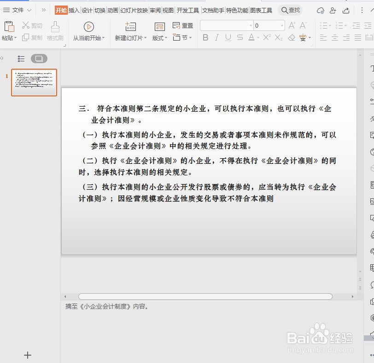Click the 剪切 cut button
Screen dimensions: 374x363
tap(32, 25)
